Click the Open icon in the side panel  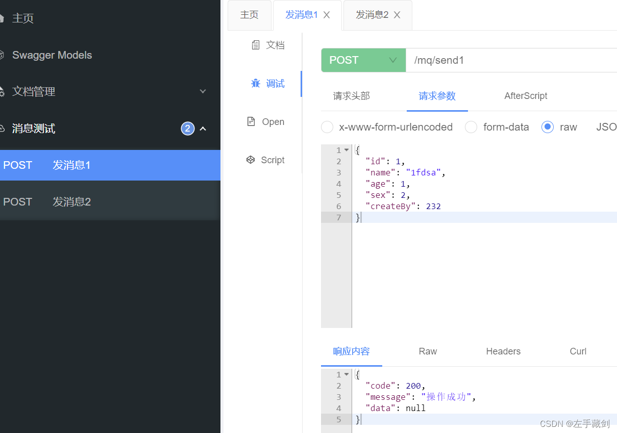pos(251,121)
